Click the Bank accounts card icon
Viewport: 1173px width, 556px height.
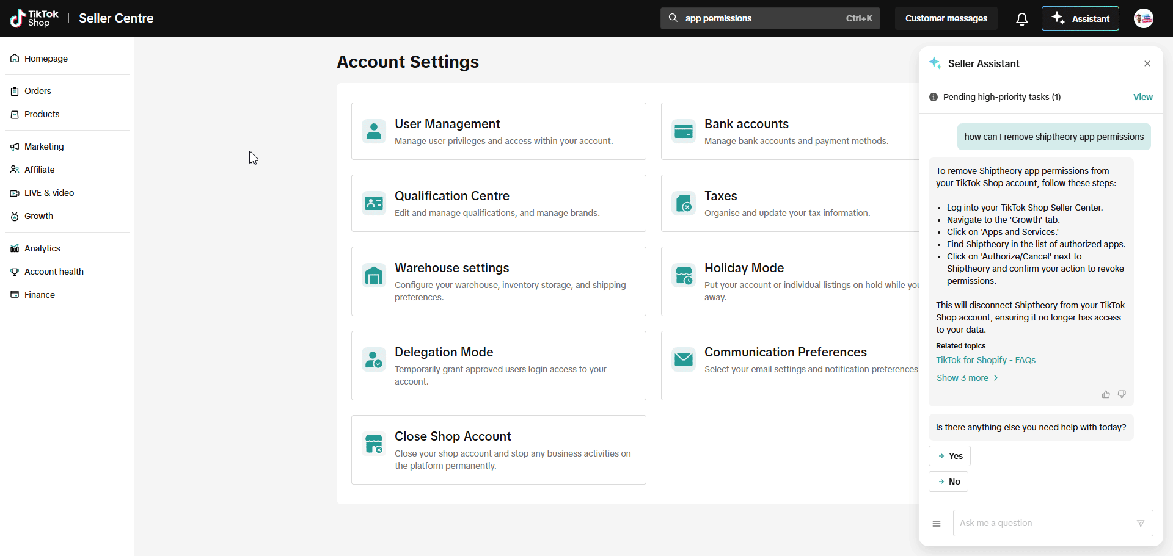[x=684, y=131]
